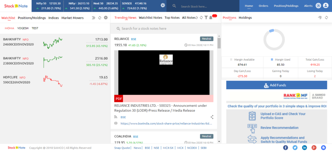Open Google Plus page from footer
The width and height of the screenshot is (332, 152).
pos(314,148)
